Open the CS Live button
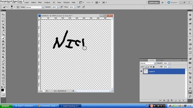This screenshot has height=108, width=193. [172, 2]
